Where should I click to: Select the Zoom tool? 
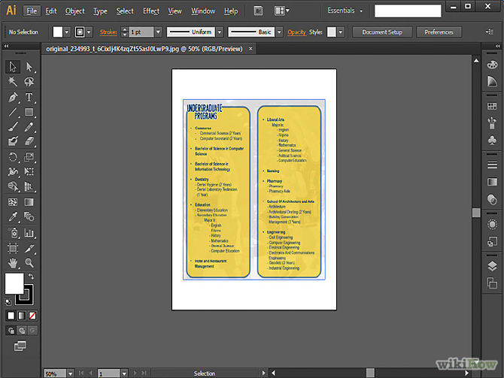pos(29,263)
